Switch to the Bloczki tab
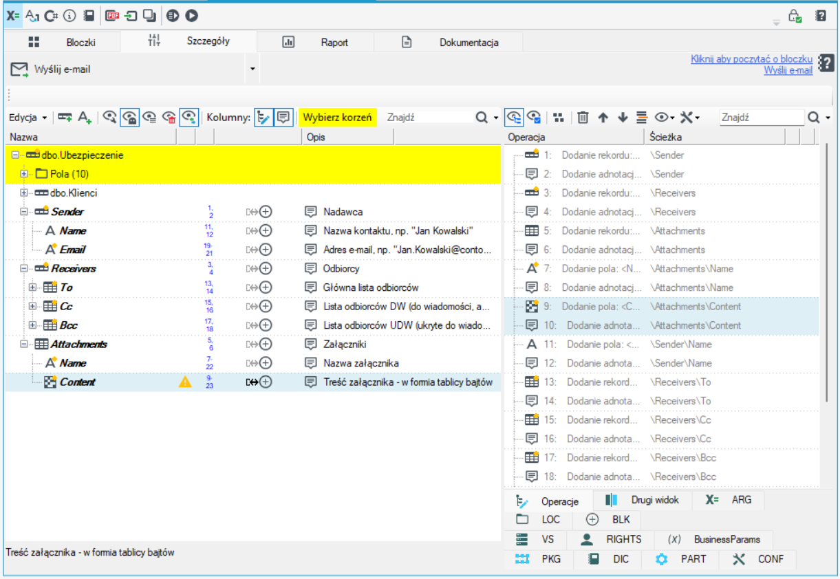The width and height of the screenshot is (840, 579). (62, 42)
